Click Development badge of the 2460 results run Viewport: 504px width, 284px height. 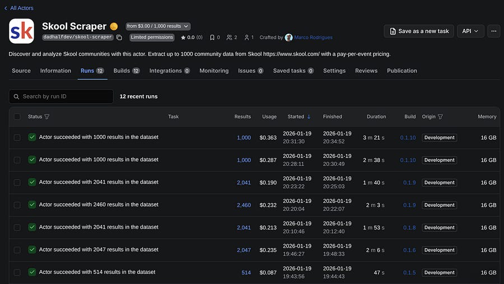coord(440,205)
